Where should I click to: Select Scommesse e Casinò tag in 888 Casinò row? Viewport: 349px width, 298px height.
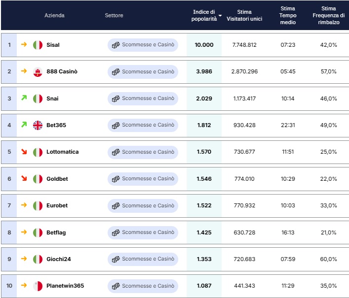click(143, 72)
